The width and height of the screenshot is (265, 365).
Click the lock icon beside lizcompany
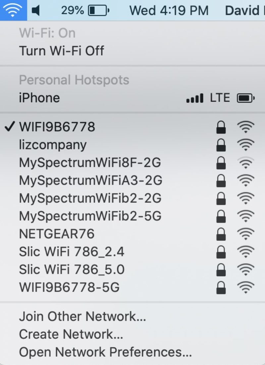[221, 145]
